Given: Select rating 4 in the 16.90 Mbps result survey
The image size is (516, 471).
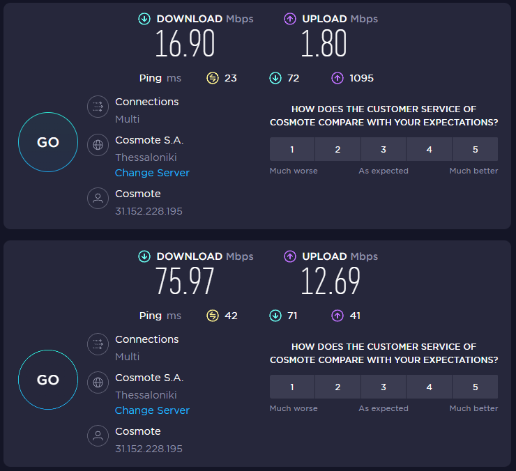Looking at the screenshot, I should pyautogui.click(x=429, y=149).
